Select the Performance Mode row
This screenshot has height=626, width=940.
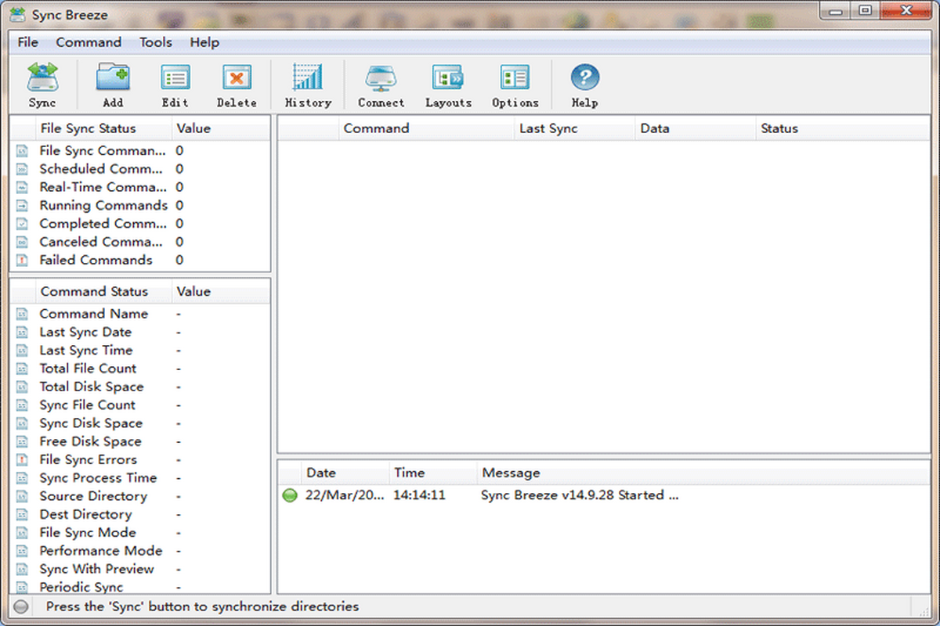[141, 551]
